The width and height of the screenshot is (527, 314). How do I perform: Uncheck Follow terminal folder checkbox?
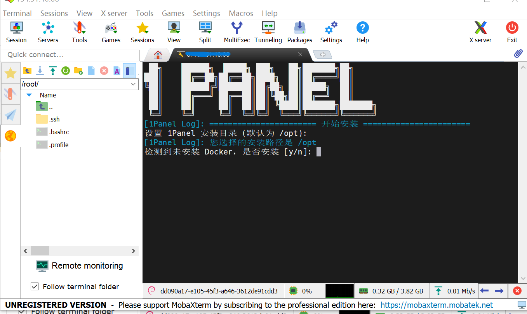pos(35,286)
